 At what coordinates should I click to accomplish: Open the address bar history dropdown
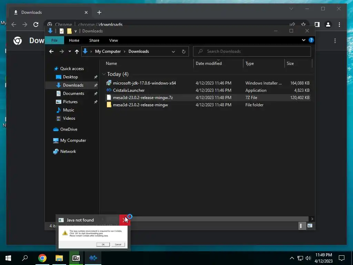pyautogui.click(x=173, y=52)
